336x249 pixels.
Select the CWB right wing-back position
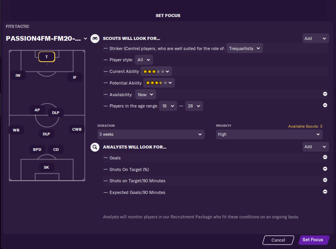coord(77,129)
